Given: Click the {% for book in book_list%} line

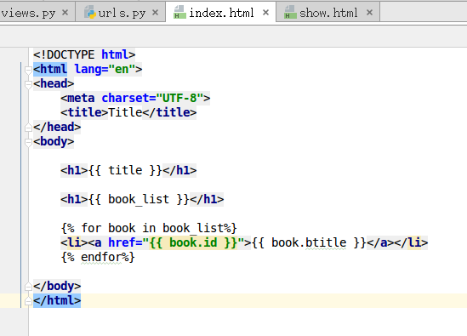Looking at the screenshot, I should pos(149,228).
